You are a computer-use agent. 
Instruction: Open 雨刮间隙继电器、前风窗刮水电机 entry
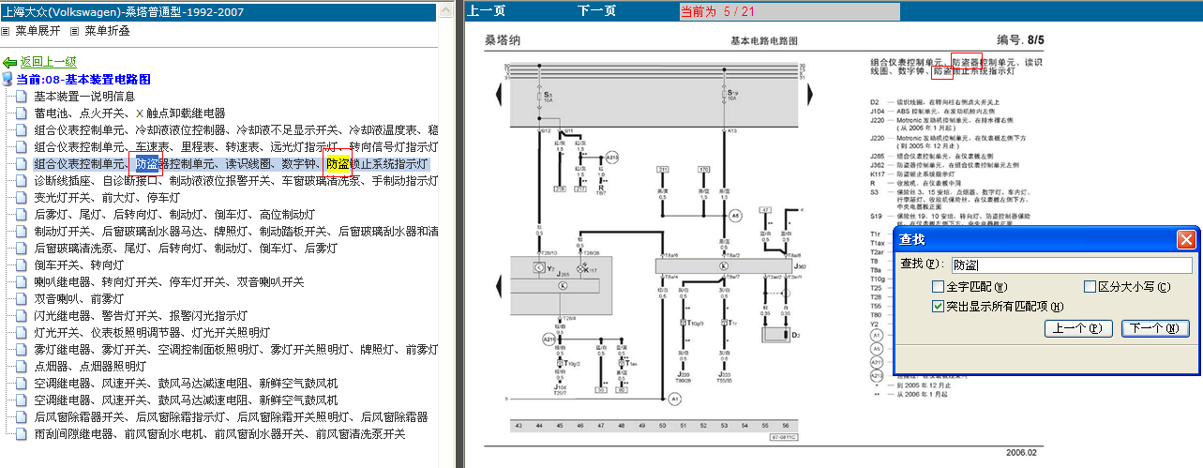[219, 433]
